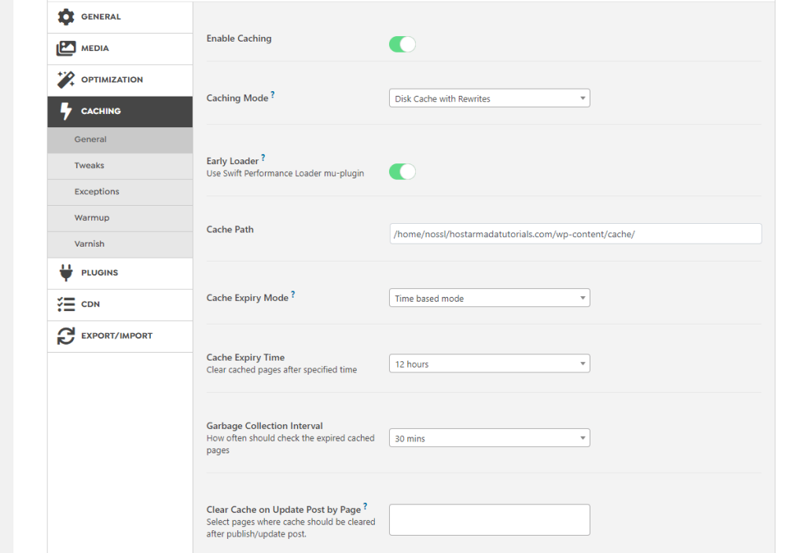Click the Garbage Collection Interval label
The image size is (805, 553).
[x=264, y=426]
